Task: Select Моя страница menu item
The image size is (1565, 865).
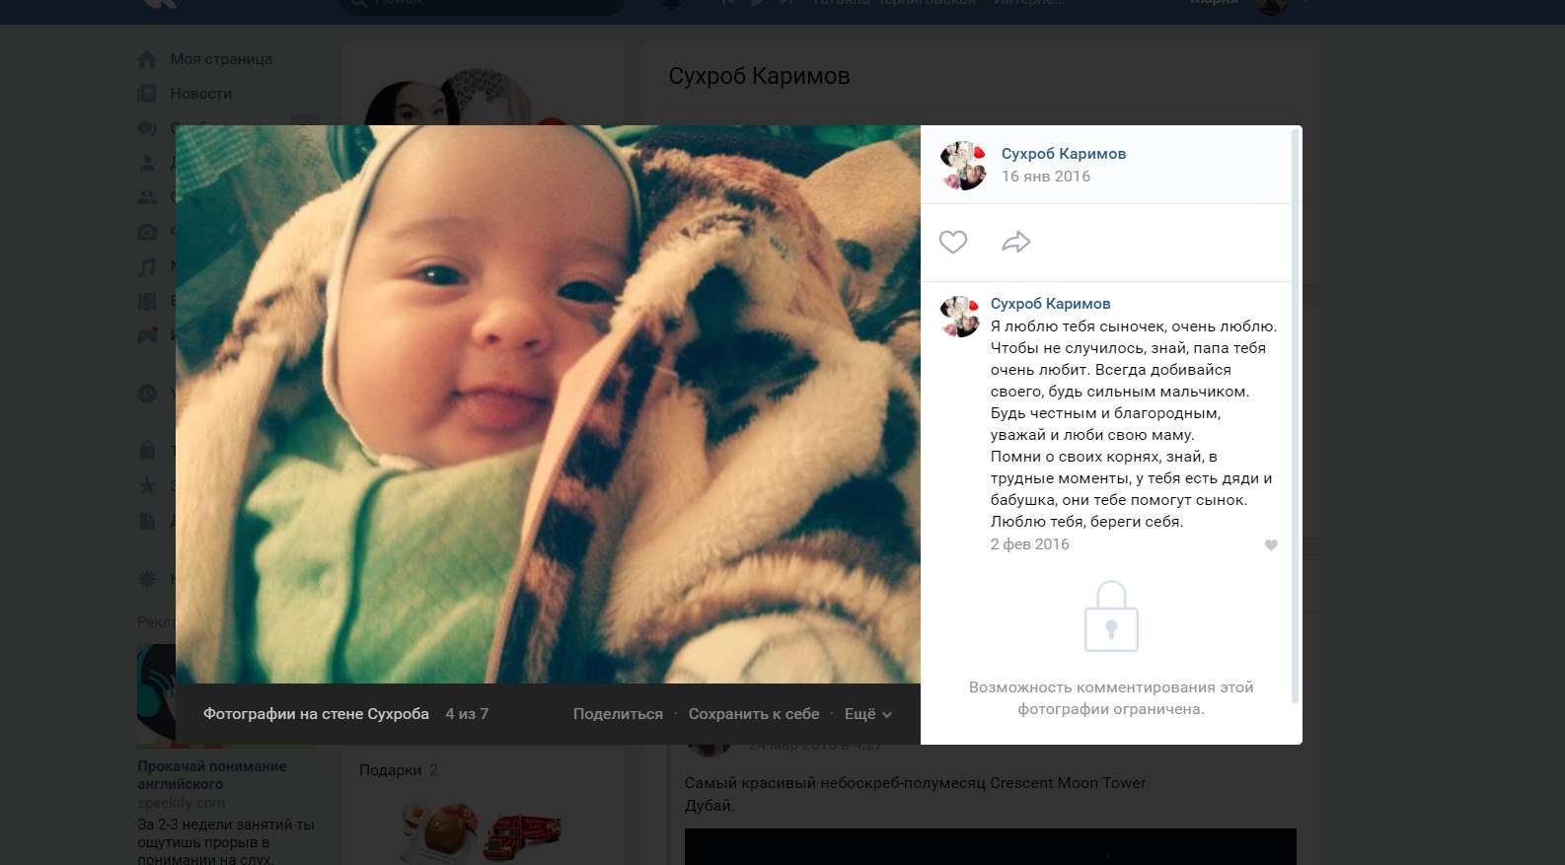Action: (x=221, y=59)
